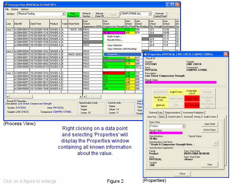The width and height of the screenshot is (232, 184).
Task: Select the red 11.75 compression strength cell
Action: pyautogui.click(x=114, y=73)
